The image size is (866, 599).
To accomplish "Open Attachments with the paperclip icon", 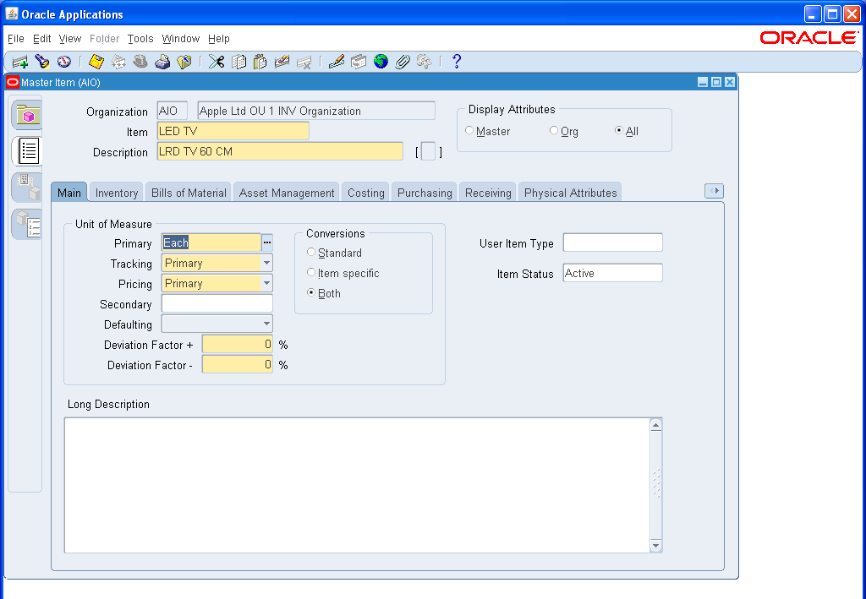I will click(403, 61).
